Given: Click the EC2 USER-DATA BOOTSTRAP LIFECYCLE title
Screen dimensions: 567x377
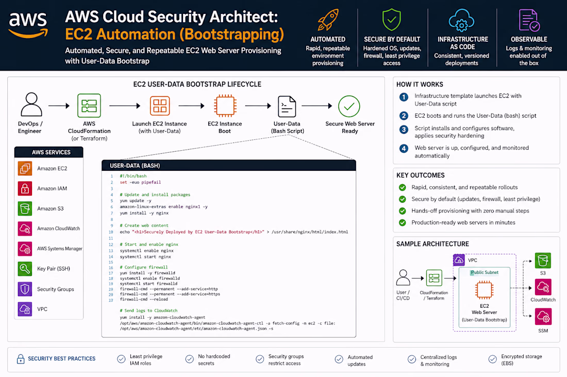Looking at the screenshot, I should [197, 84].
